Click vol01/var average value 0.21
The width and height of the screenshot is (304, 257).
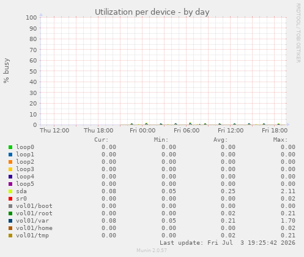point(228,221)
